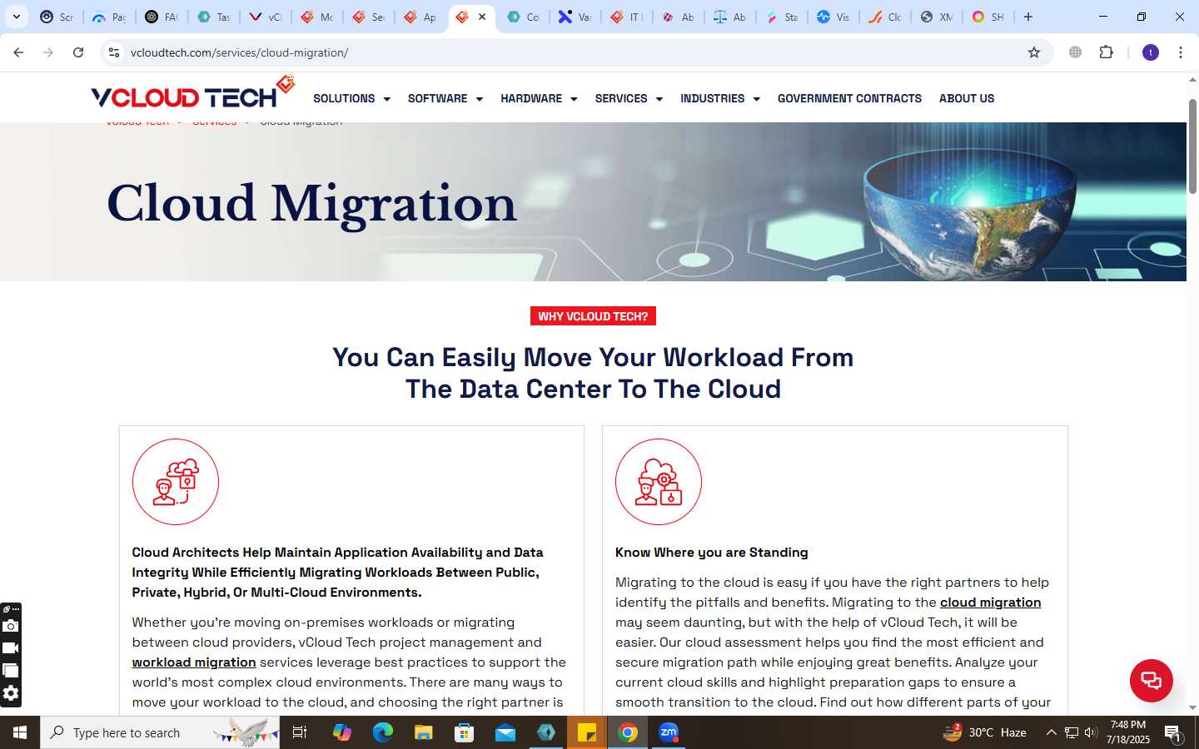The width and height of the screenshot is (1199, 749).
Task: Go back to the previous page
Action: [18, 52]
